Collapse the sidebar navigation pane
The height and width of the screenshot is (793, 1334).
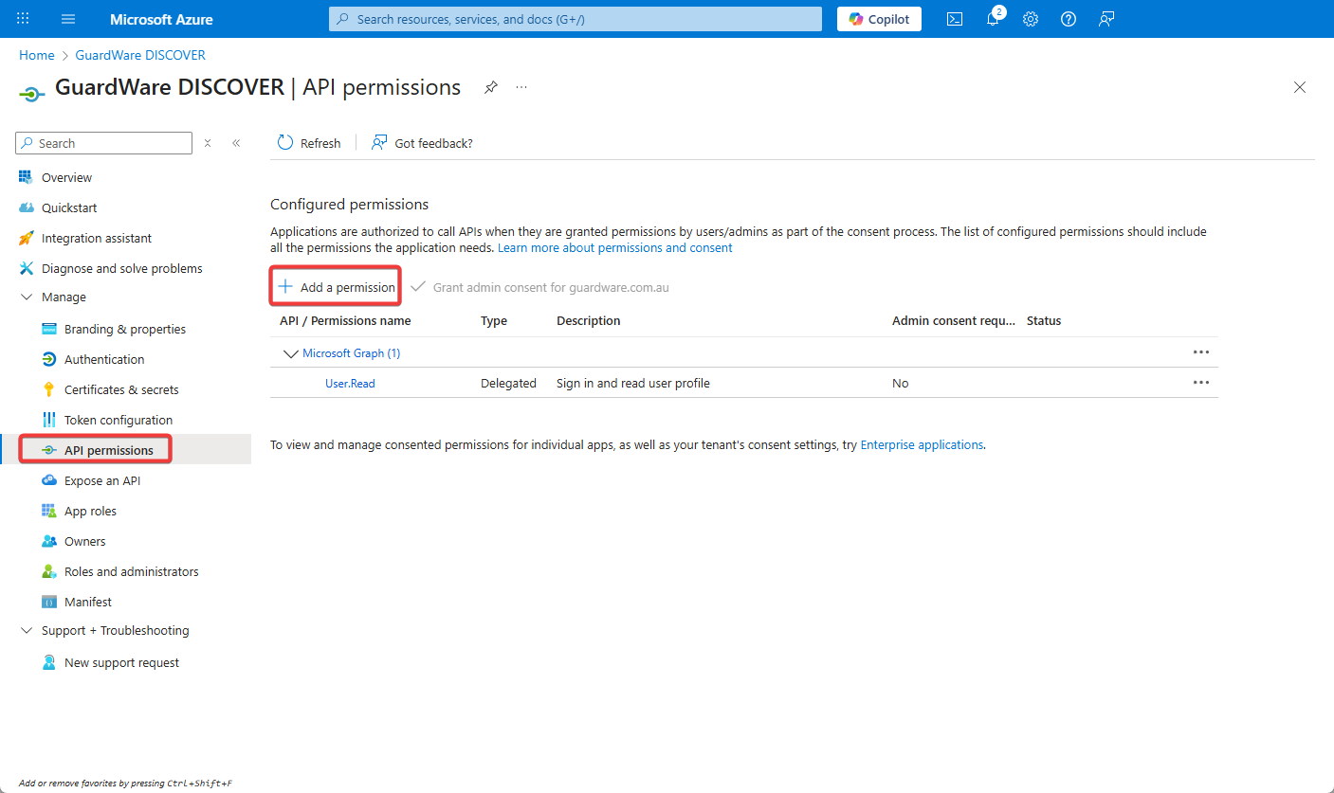(x=236, y=143)
